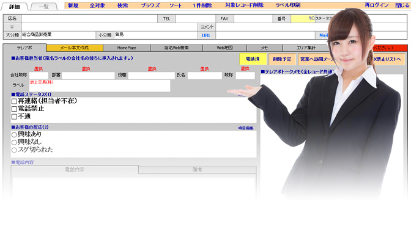Focus the 会社敬称 input field
Image resolution: width=411 pixels, height=227 pixels.
point(39,75)
